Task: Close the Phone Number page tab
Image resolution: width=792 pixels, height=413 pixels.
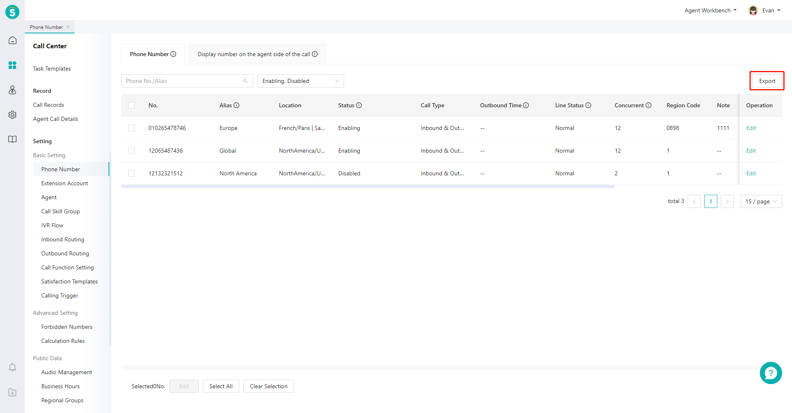Action: tap(68, 27)
